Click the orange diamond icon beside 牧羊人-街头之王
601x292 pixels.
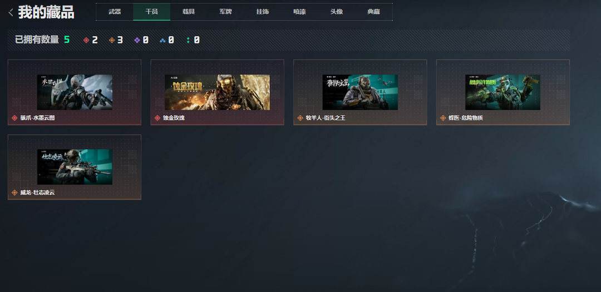[300, 118]
